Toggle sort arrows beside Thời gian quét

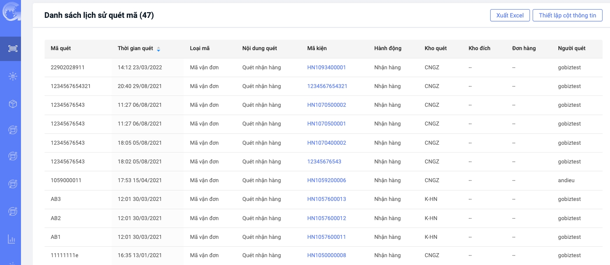[x=158, y=49]
